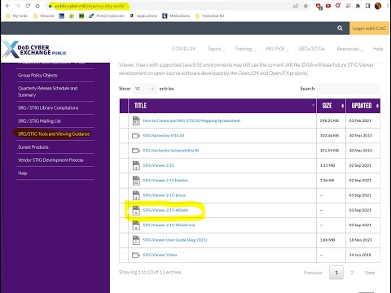Open the SRGs/STIGs navigation item
Image resolution: width=391 pixels, height=293 pixels.
(x=311, y=49)
